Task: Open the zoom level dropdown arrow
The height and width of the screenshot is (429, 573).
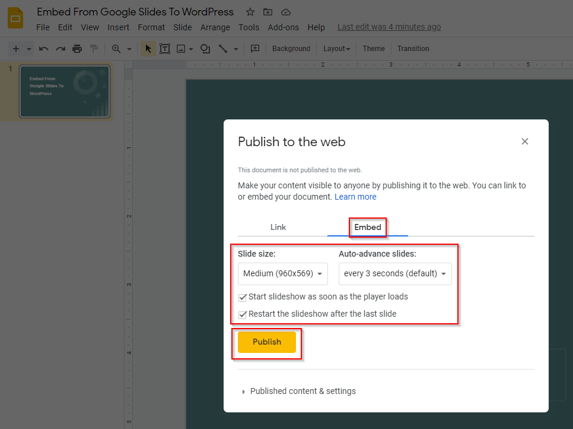Action: (x=129, y=49)
